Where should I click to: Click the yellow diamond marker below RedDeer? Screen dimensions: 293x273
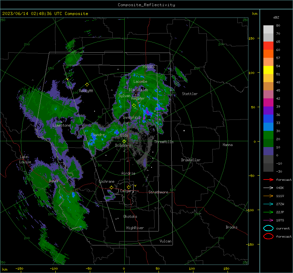click(x=134, y=105)
